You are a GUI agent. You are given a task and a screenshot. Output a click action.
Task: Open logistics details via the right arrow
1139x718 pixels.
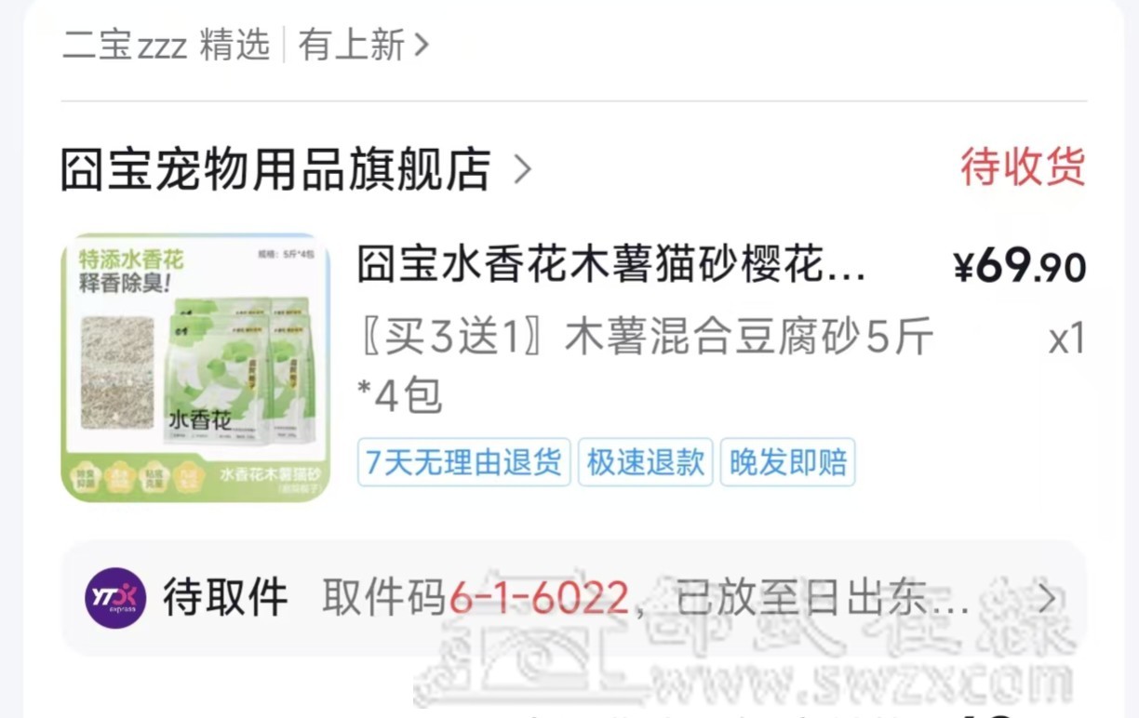tap(1047, 598)
